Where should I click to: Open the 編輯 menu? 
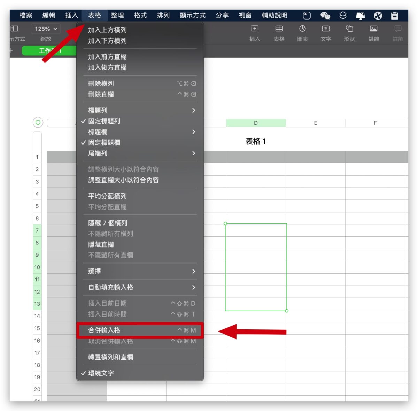click(x=49, y=15)
